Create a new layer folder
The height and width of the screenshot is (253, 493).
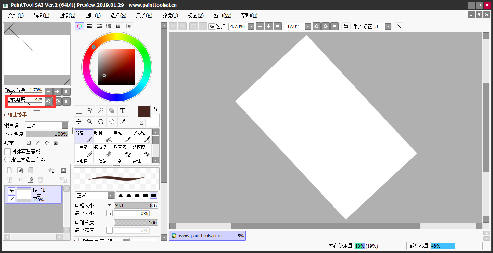coord(30,170)
